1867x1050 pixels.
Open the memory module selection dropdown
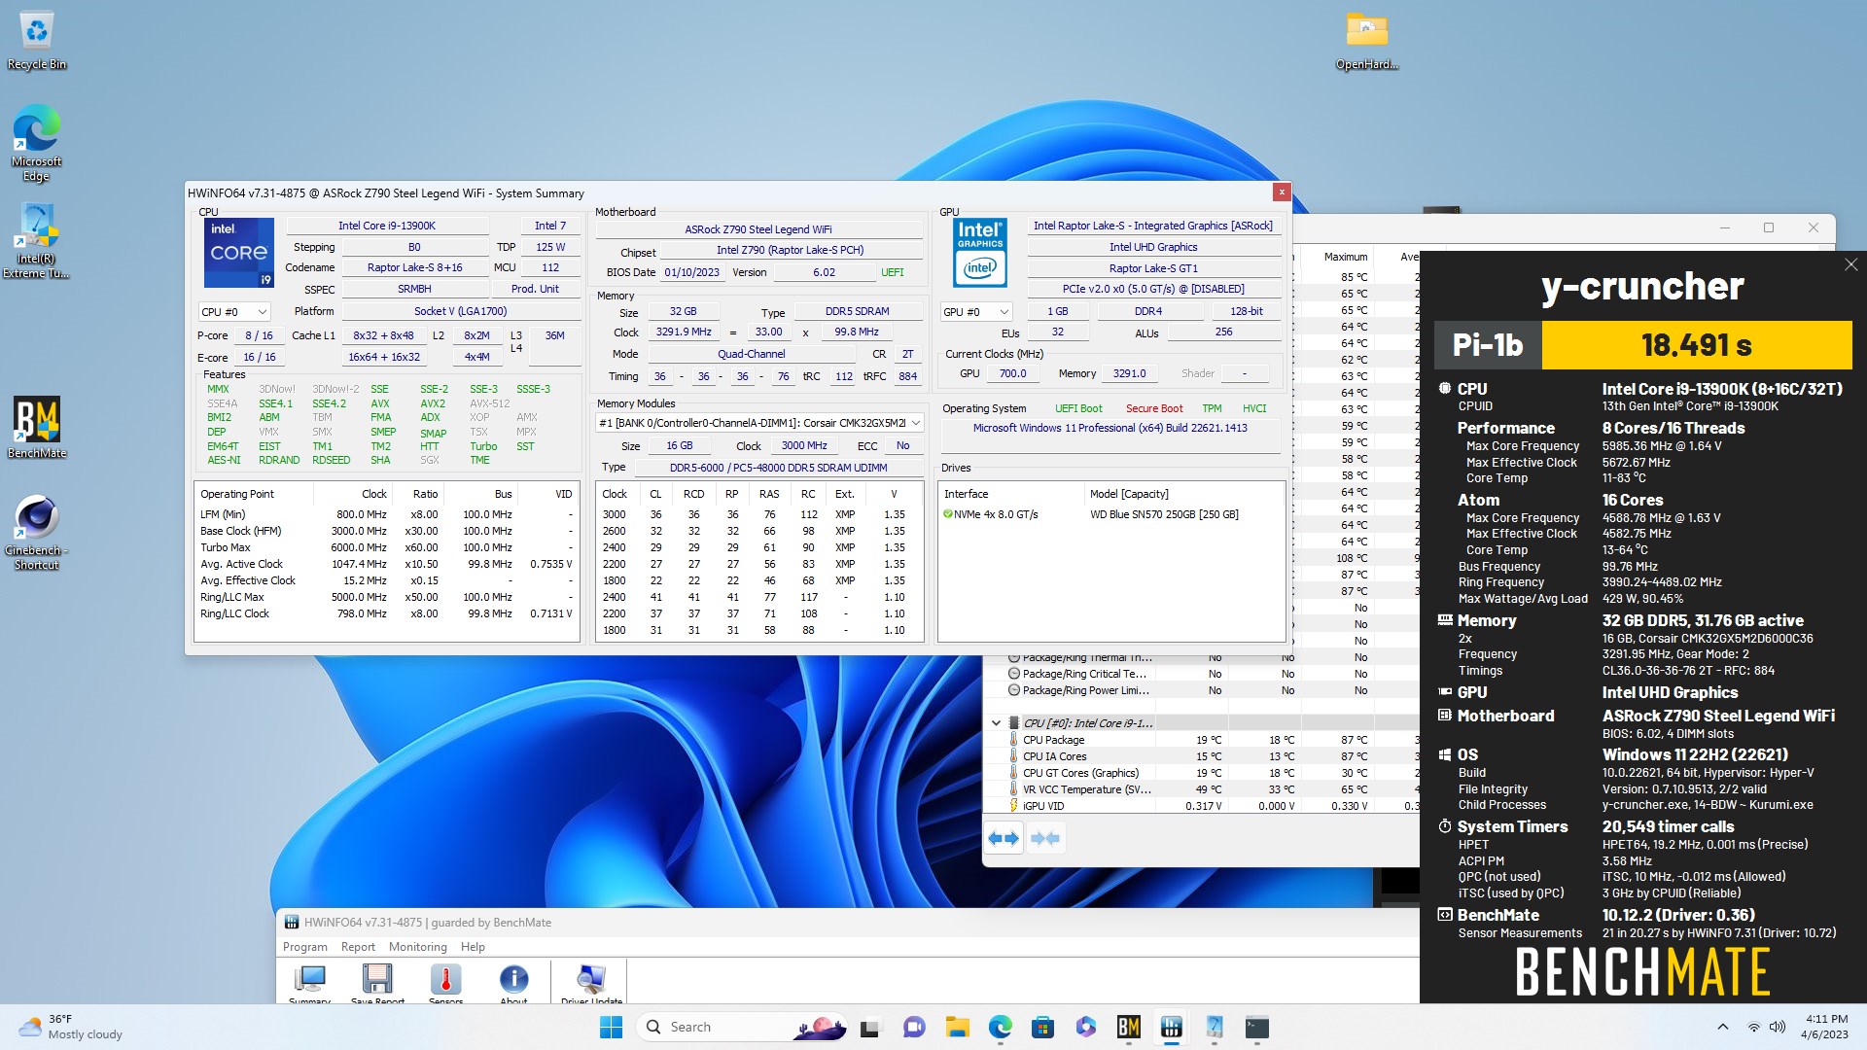click(759, 423)
